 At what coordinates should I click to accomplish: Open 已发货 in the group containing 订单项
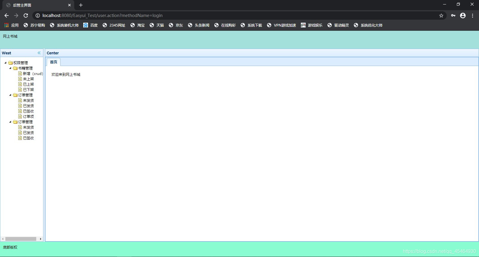28,106
